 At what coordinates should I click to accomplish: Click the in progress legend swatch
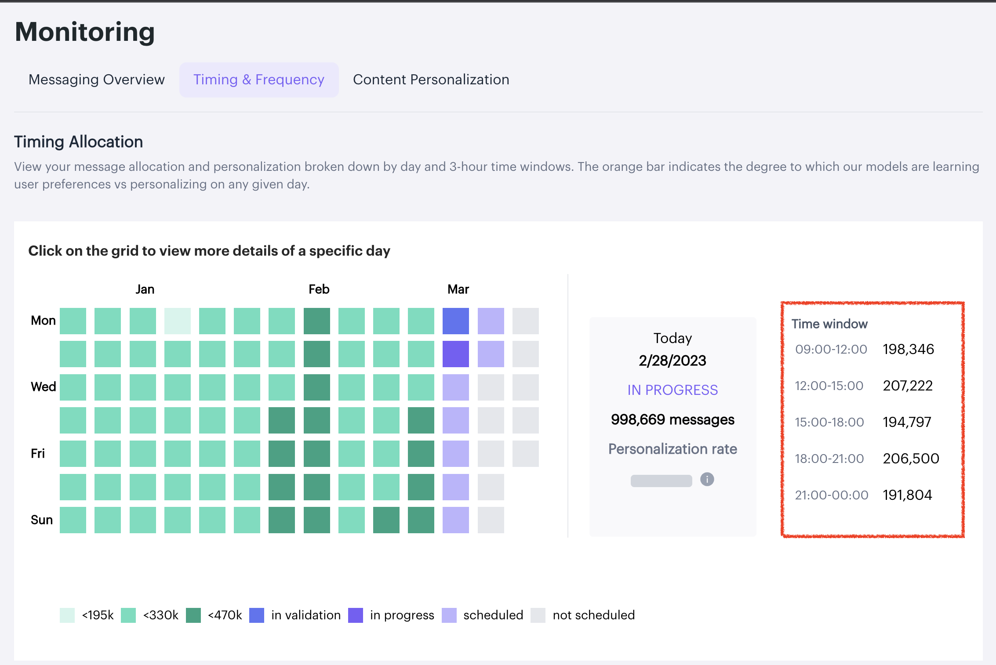355,615
